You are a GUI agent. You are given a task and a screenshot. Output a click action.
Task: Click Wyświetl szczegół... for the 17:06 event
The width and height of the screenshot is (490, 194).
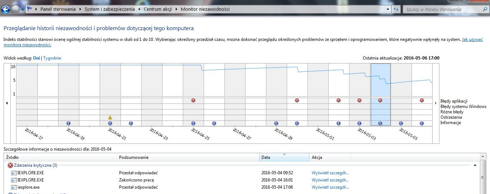coord(330,187)
